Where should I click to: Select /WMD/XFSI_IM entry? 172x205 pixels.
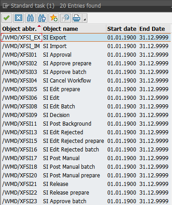(x=21, y=46)
